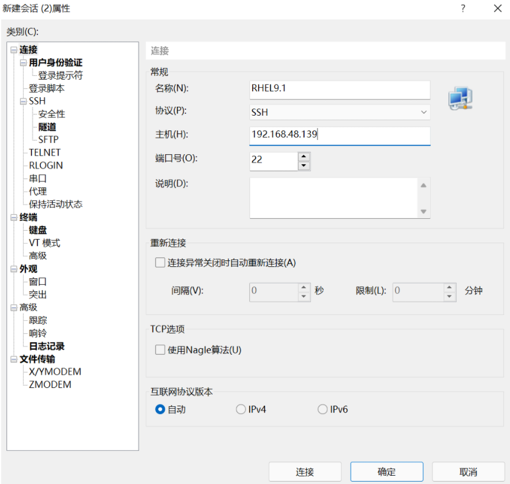This screenshot has height=484, width=510.
Task: Select 高级 under the 终端 node
Action: coord(38,256)
